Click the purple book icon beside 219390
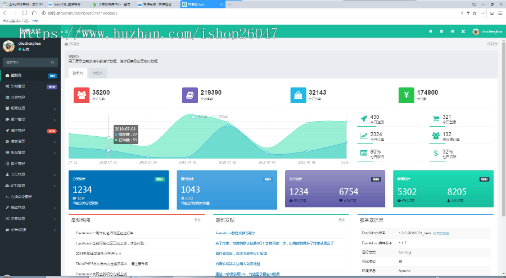The width and height of the screenshot is (506, 278). click(x=190, y=95)
